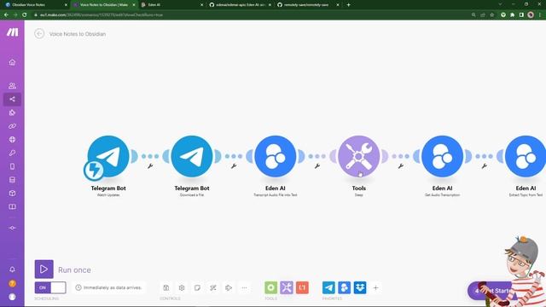546x307 pixels.
Task: Click wrench filter before the Tools module
Action: coord(317,166)
